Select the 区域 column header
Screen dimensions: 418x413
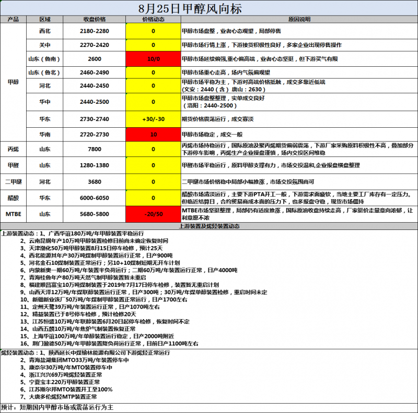point(45,19)
